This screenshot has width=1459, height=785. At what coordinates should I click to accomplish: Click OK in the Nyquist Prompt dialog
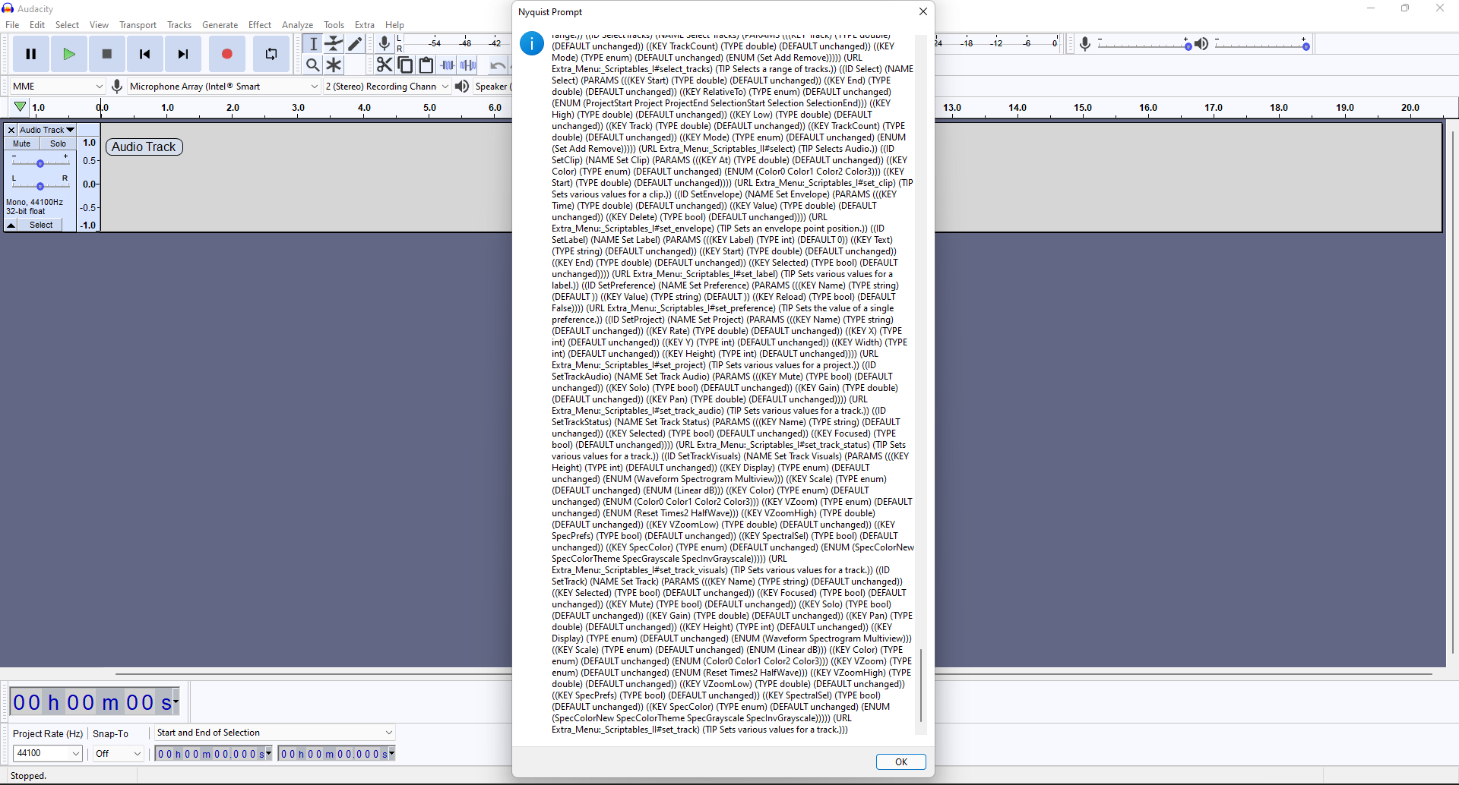click(x=900, y=761)
